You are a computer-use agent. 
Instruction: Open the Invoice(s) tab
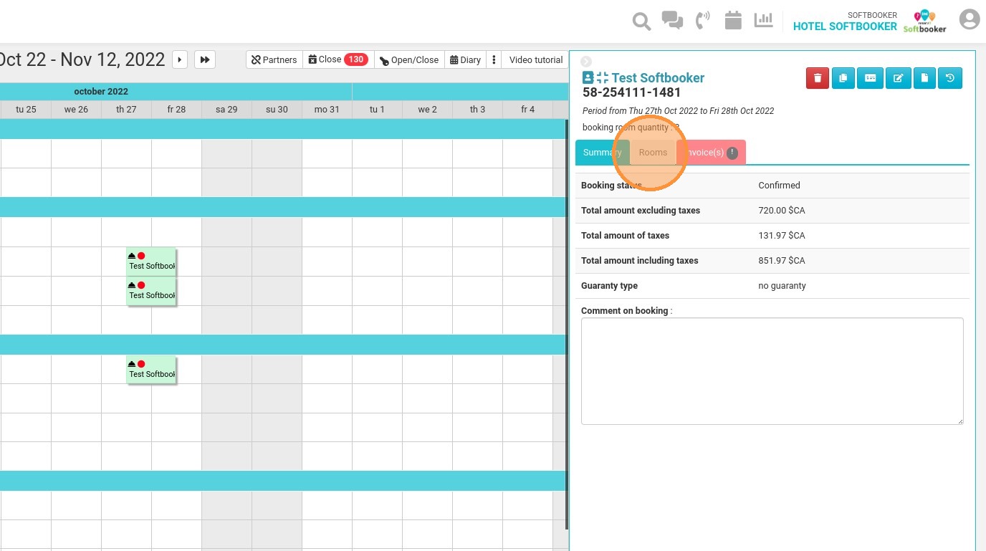pos(712,153)
